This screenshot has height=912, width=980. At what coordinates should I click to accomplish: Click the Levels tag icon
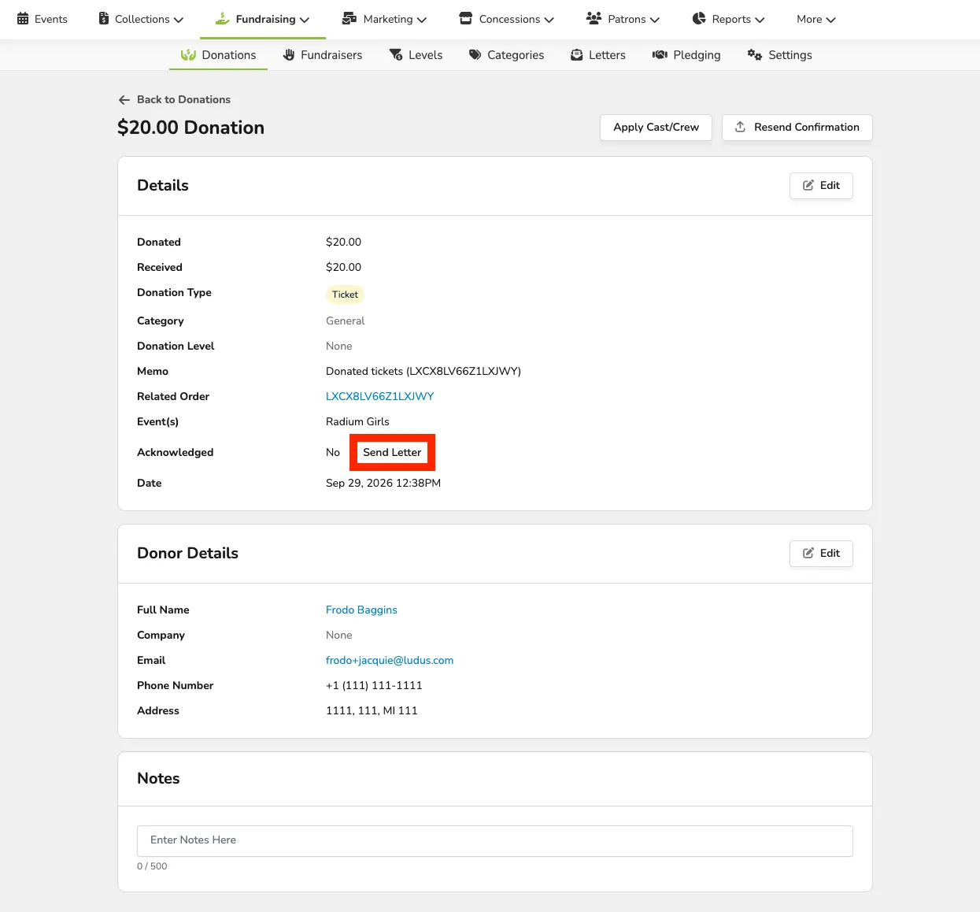(x=396, y=55)
